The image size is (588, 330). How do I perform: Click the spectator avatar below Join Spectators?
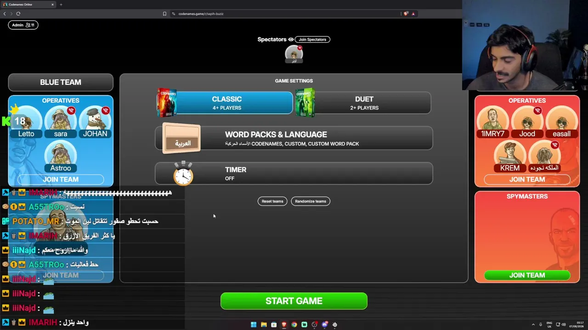click(x=294, y=54)
